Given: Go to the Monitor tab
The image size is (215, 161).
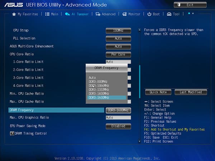Looking at the screenshot, I should coord(131,14).
